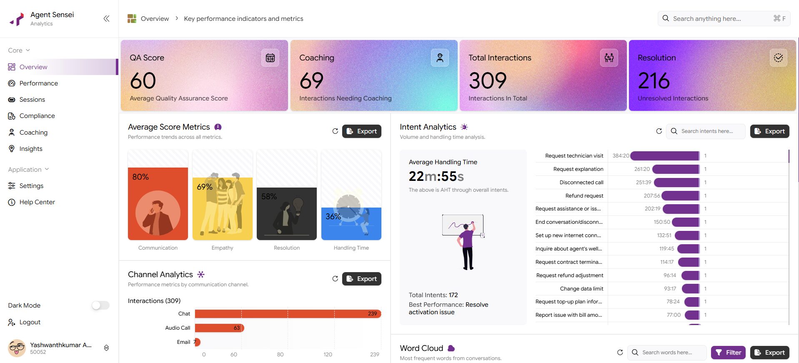
Task: Click the Chat interactions bar
Action: click(x=287, y=314)
